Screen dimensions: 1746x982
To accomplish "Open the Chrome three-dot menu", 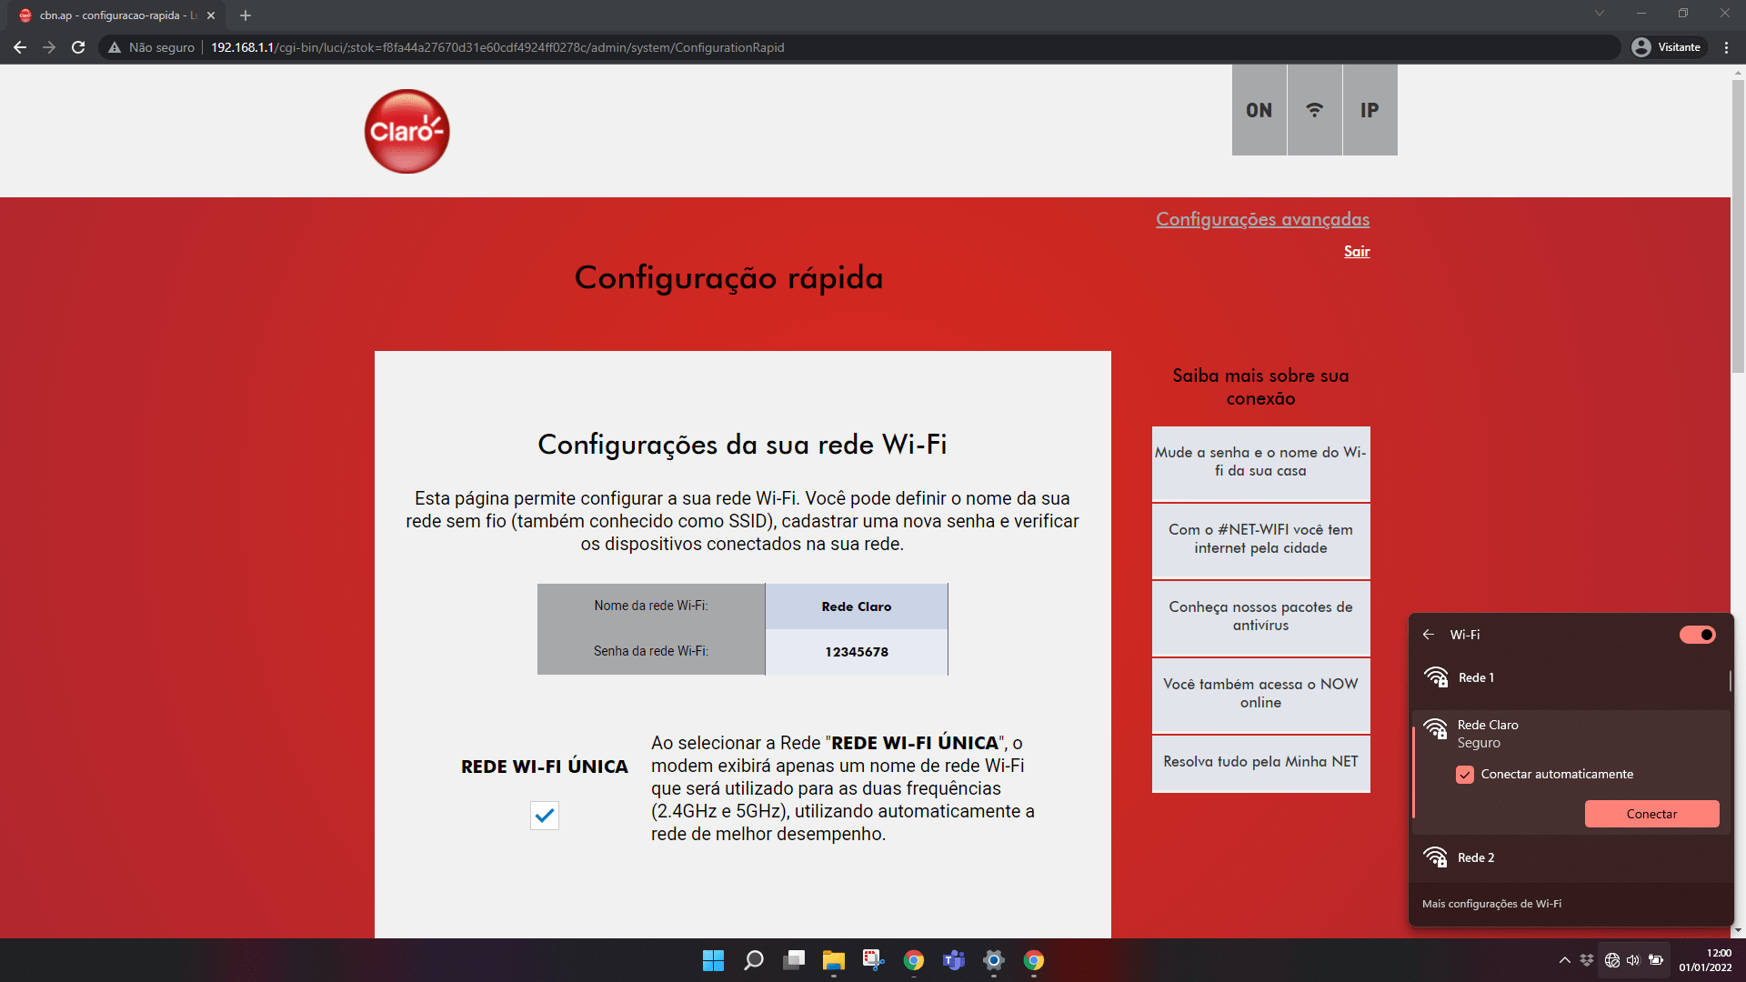I will [x=1726, y=47].
